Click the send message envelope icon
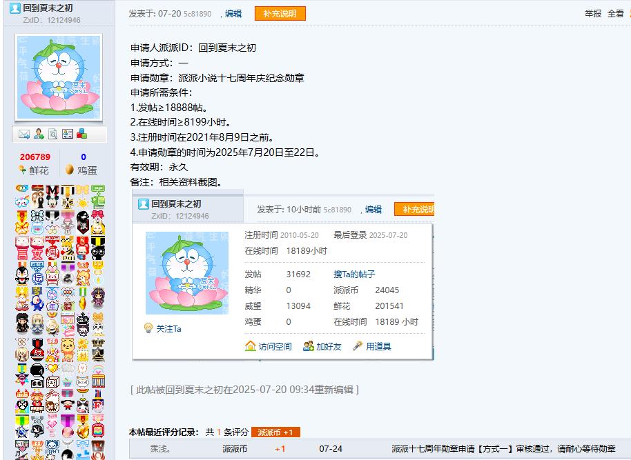The height and width of the screenshot is (460, 631). 23,134
